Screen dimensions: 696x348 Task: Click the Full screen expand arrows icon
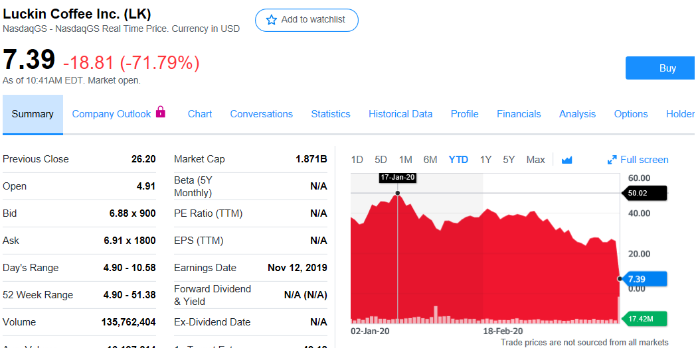pos(612,160)
